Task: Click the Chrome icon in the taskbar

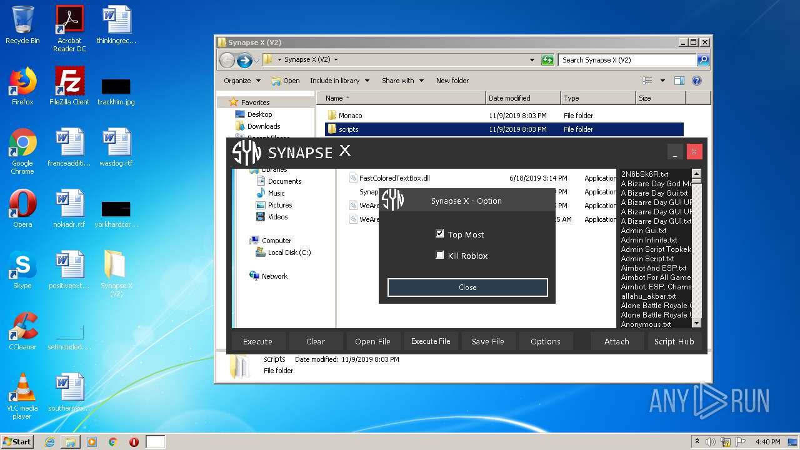Action: 113,442
